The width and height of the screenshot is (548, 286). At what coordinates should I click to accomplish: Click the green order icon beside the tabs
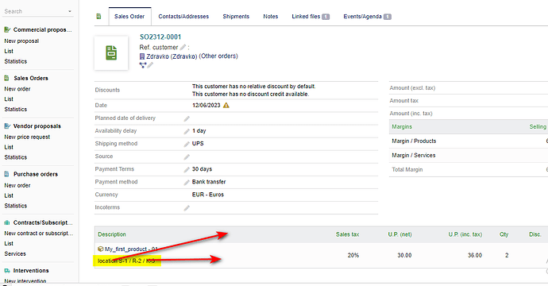coord(99,17)
